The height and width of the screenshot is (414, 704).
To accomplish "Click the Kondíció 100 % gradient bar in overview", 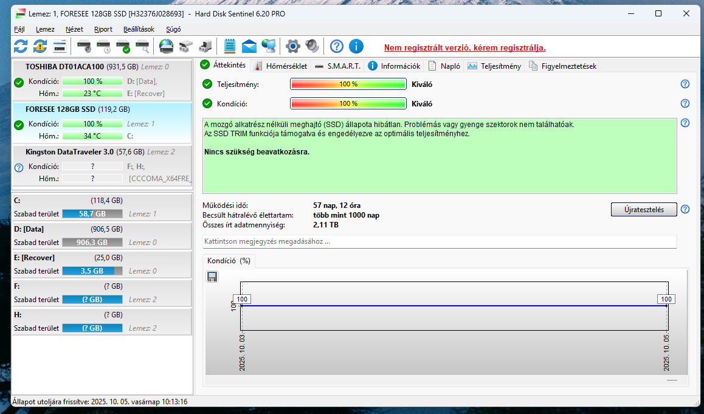I will pos(348,103).
